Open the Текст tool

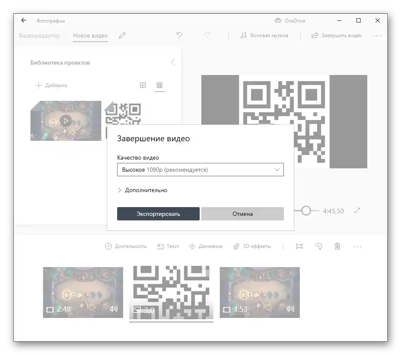pyautogui.click(x=168, y=246)
